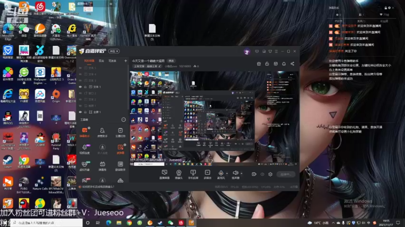Click the share icon above the preview
Viewport: 405px width, 227px height.
[x=292, y=64]
